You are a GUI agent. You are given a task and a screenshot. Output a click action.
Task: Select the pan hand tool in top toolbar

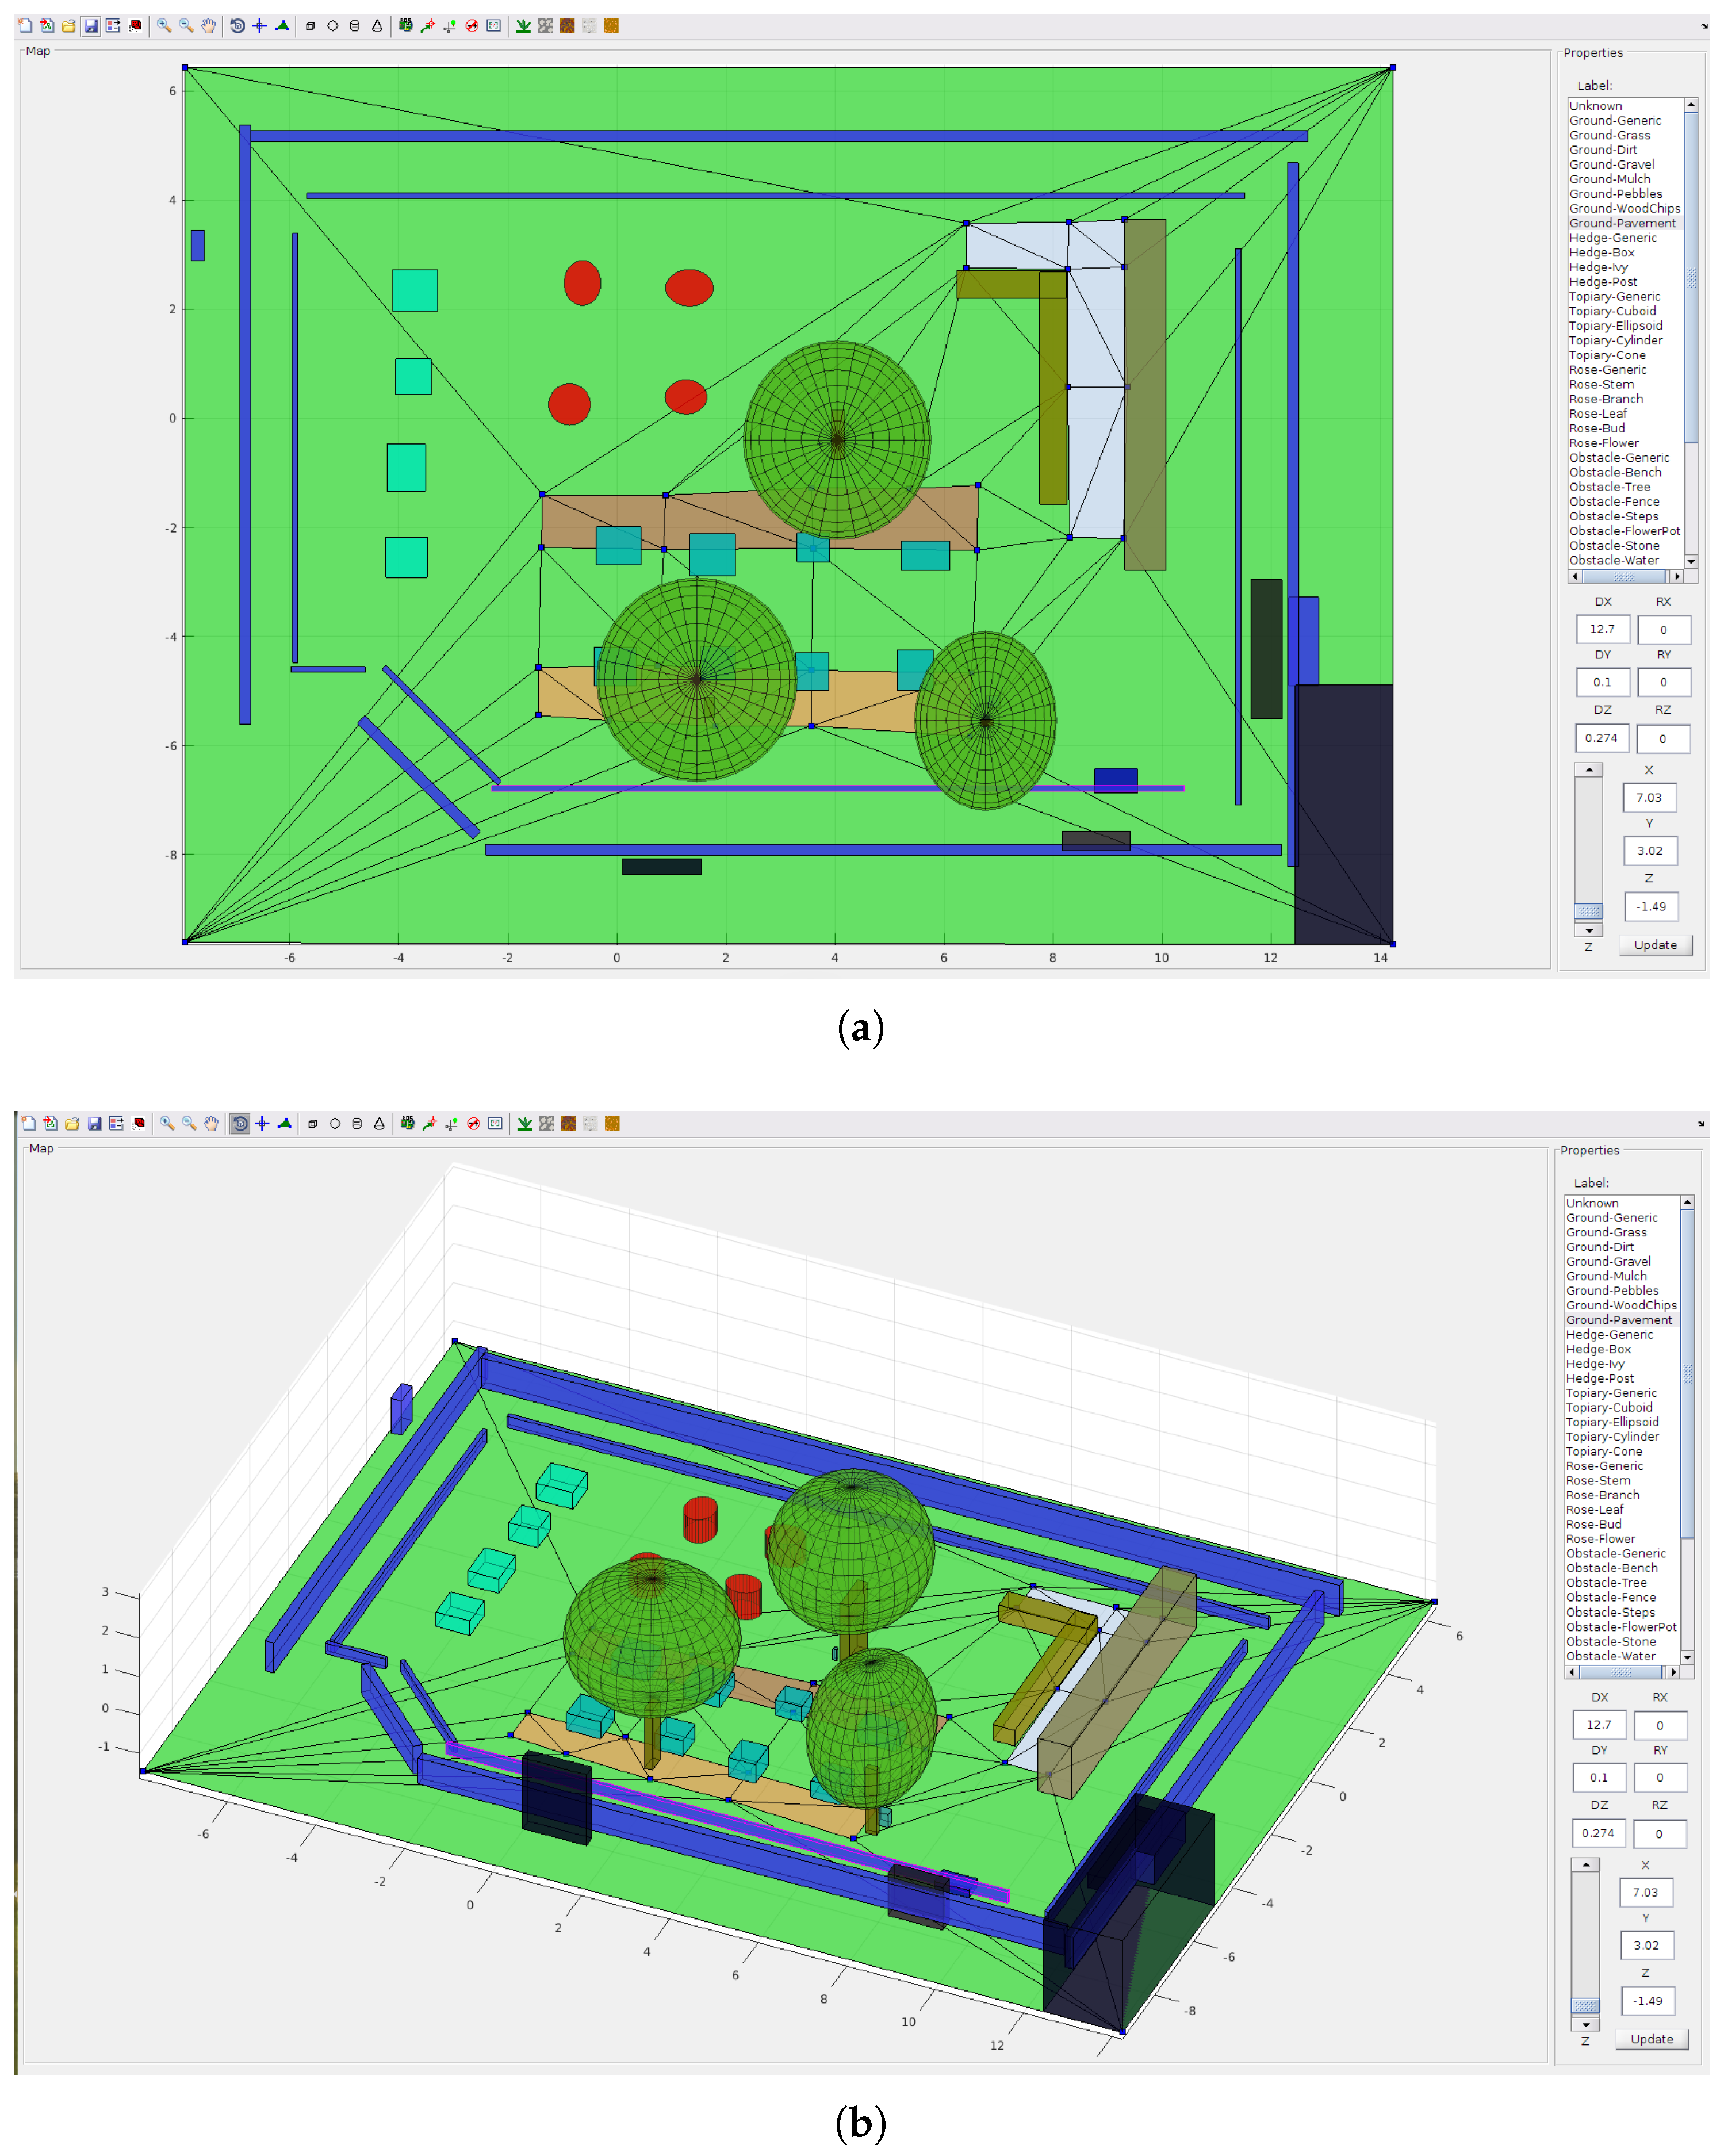(208, 26)
